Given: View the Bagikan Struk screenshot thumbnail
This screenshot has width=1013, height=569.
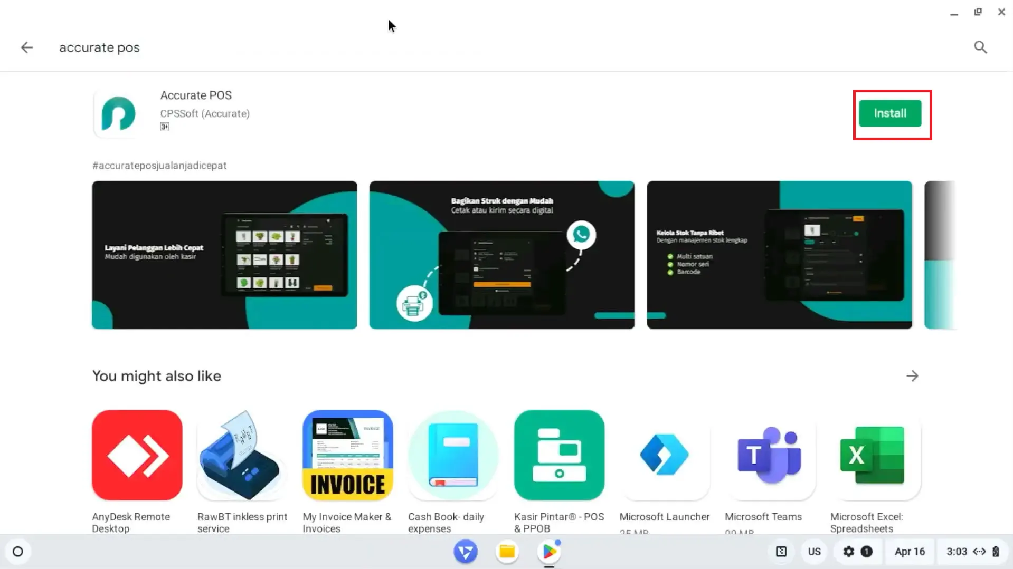Looking at the screenshot, I should coord(501,255).
